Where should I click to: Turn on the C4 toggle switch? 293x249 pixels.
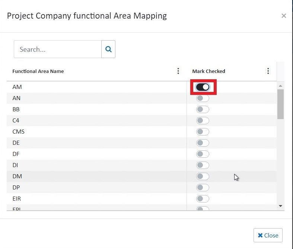point(203,121)
